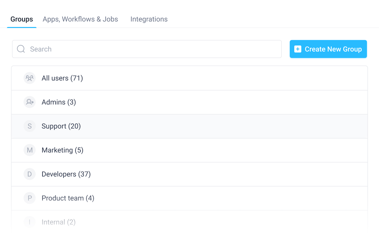Select the All users (71) row
Image resolution: width=379 pixels, height=236 pixels.
tap(62, 78)
